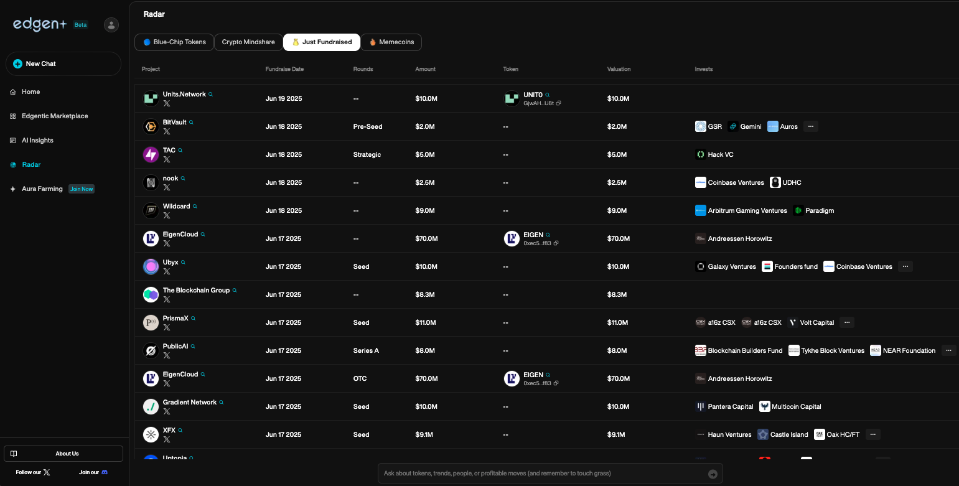Click the About Us button
Screen dimensions: 959x486
pyautogui.click(x=63, y=454)
